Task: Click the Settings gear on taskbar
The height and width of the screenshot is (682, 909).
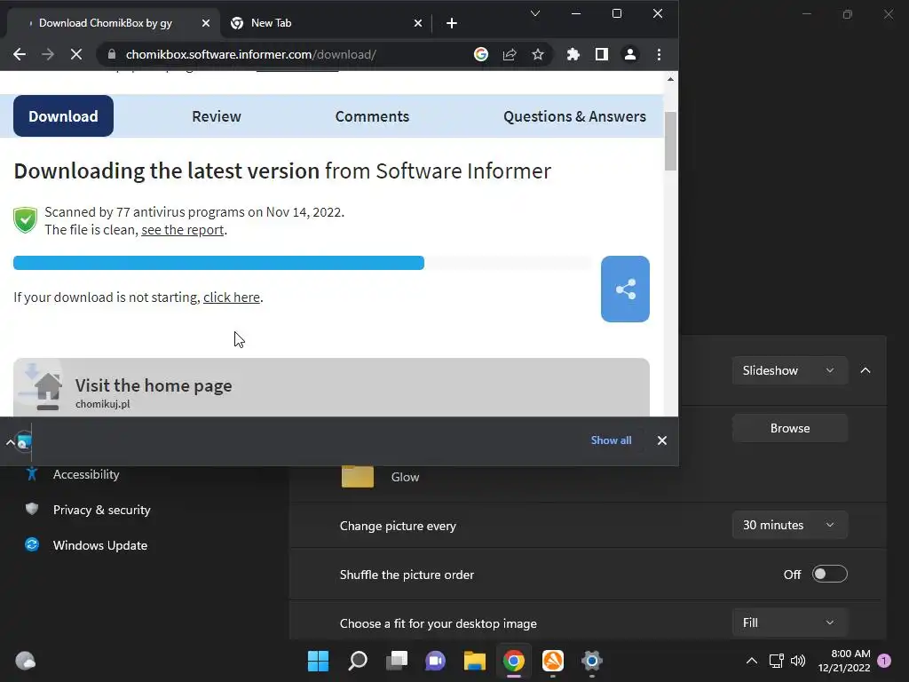Action: click(x=591, y=661)
